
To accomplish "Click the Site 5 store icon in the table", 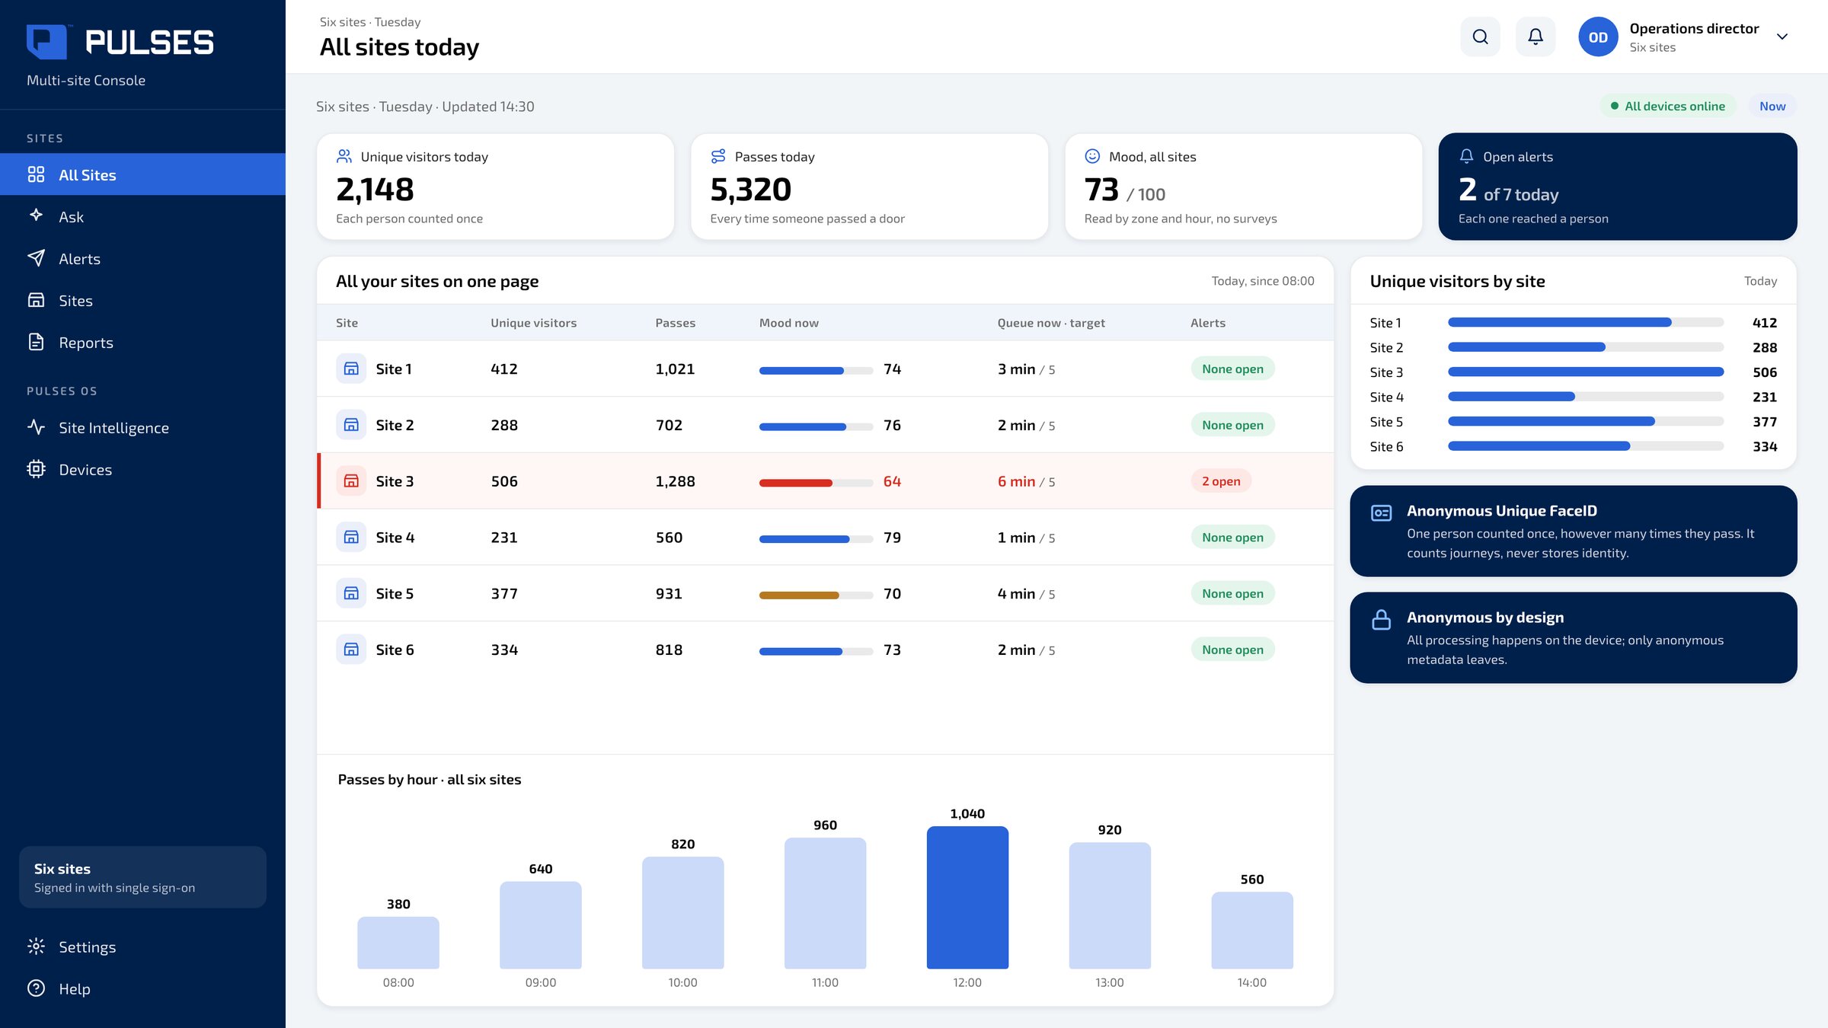I will coord(351,593).
